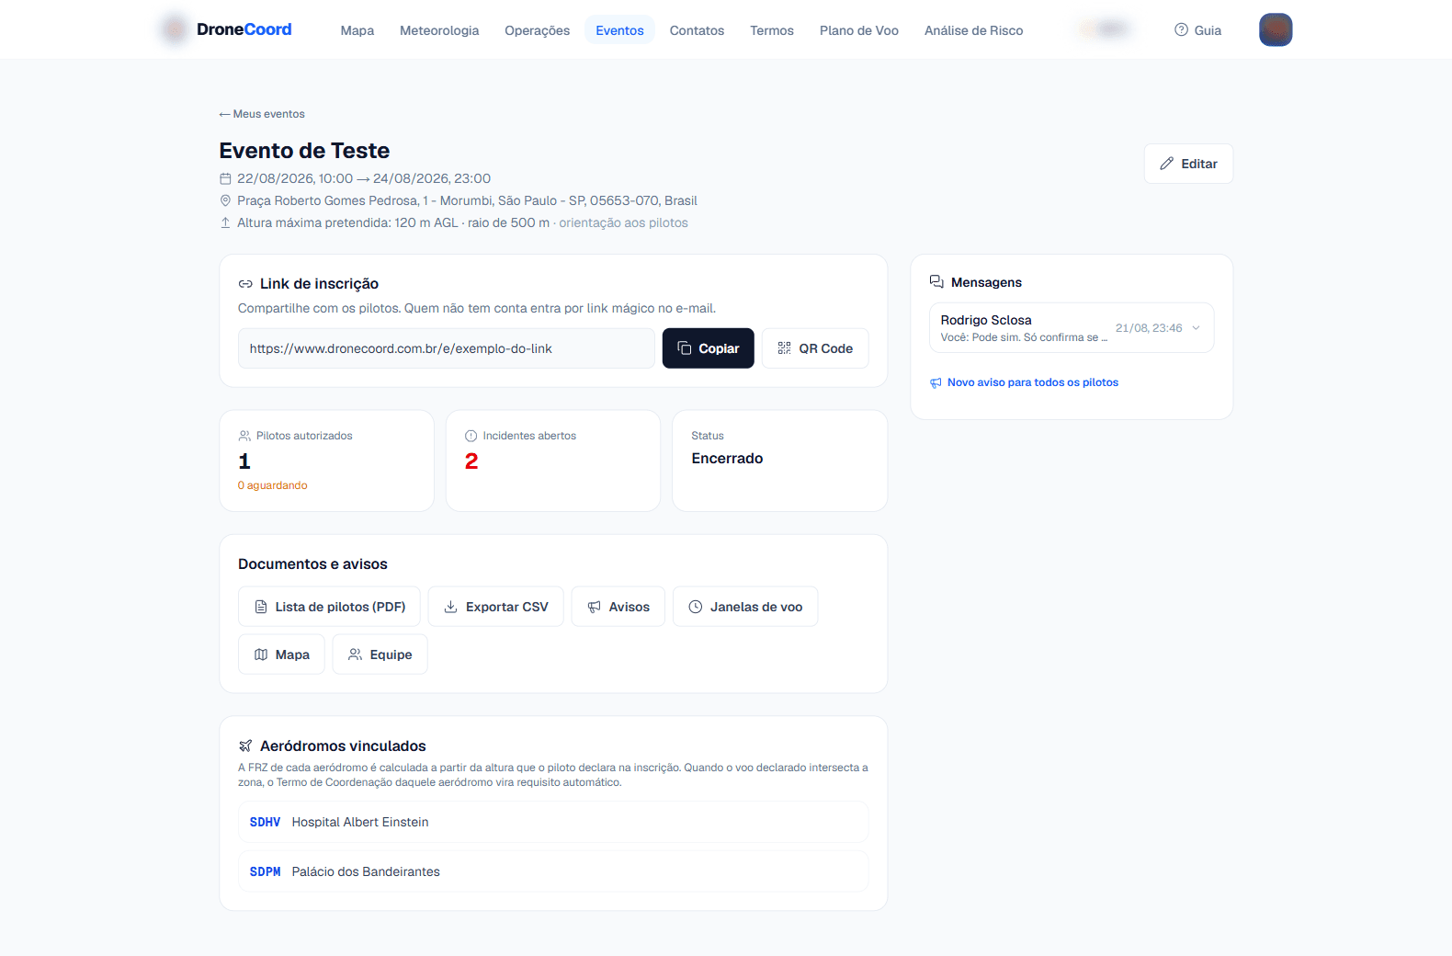Screen dimensions: 1452x956
Task: Click the pencil icon on Editar
Action: tap(1166, 164)
